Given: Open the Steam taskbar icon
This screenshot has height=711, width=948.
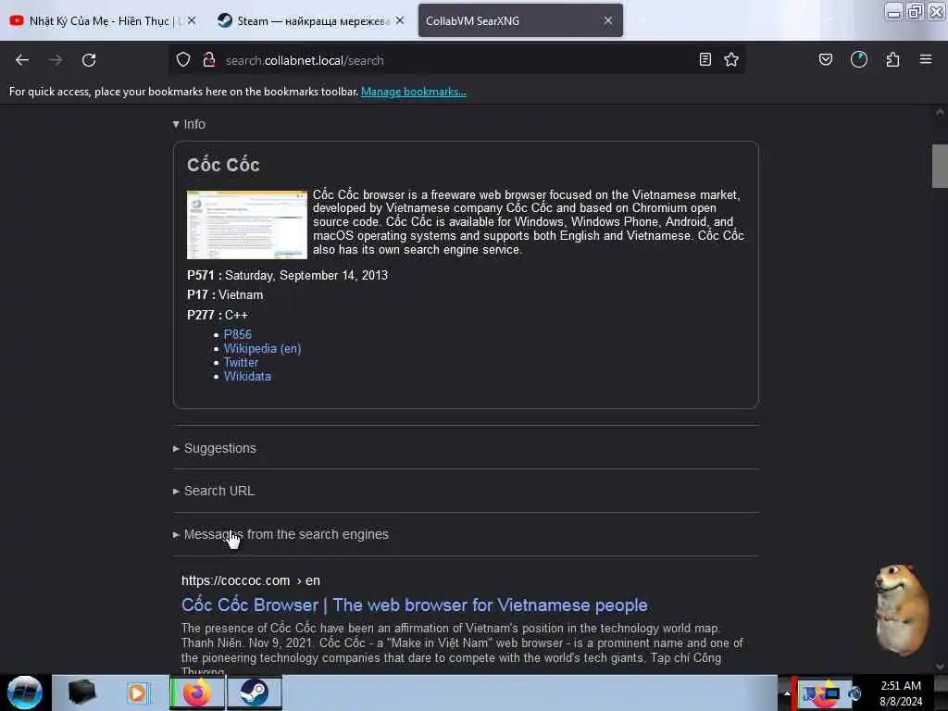Looking at the screenshot, I should pyautogui.click(x=255, y=692).
